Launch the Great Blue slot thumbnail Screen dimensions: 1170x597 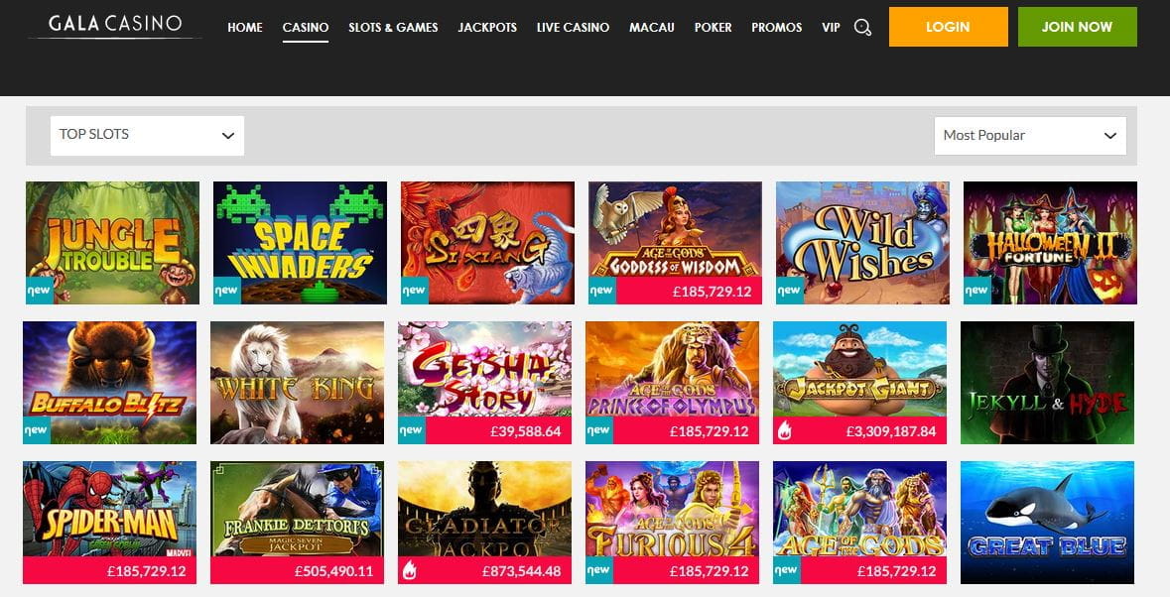tap(1048, 523)
